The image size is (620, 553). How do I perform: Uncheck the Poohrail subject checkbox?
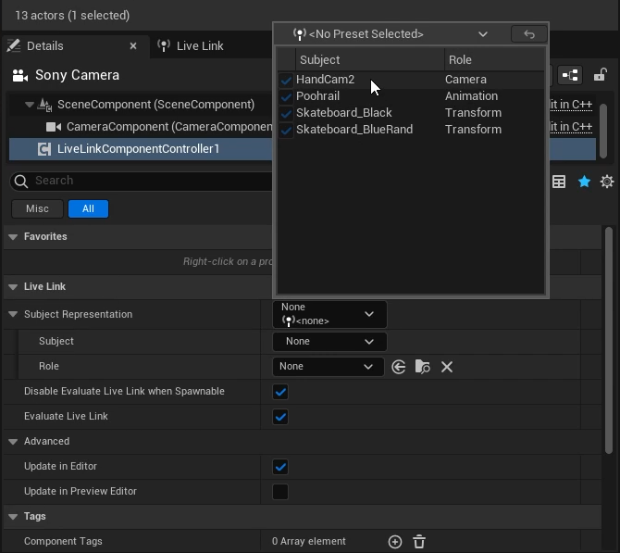pos(286,96)
